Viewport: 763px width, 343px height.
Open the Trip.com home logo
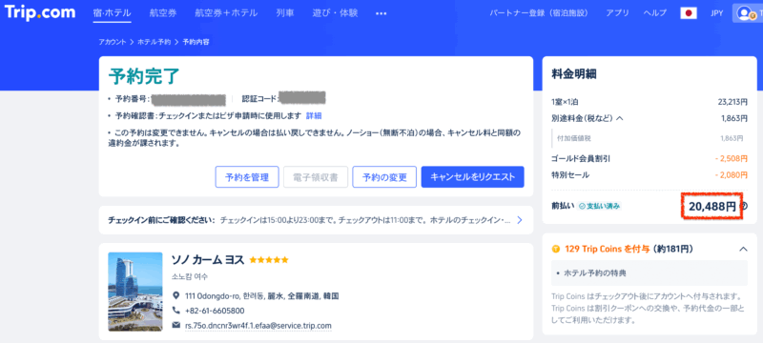[40, 12]
